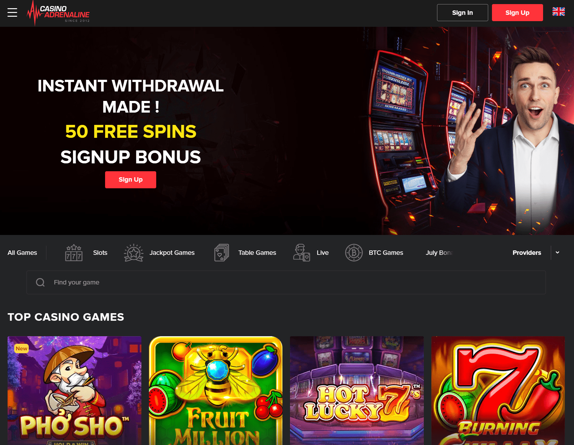Open the Pho Sho game thumbnail
The image size is (574, 445).
(74, 390)
